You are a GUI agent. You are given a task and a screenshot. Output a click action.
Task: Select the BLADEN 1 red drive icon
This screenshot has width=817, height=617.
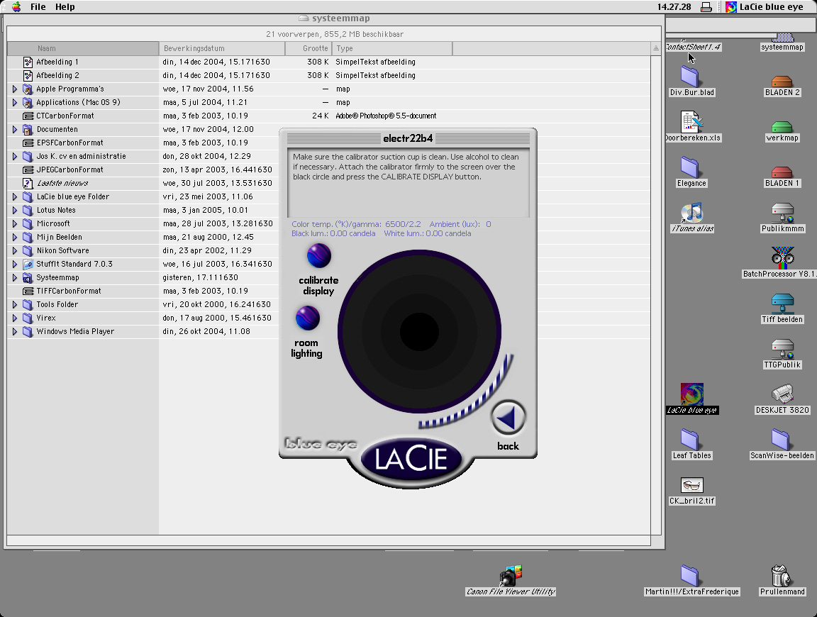click(x=782, y=172)
